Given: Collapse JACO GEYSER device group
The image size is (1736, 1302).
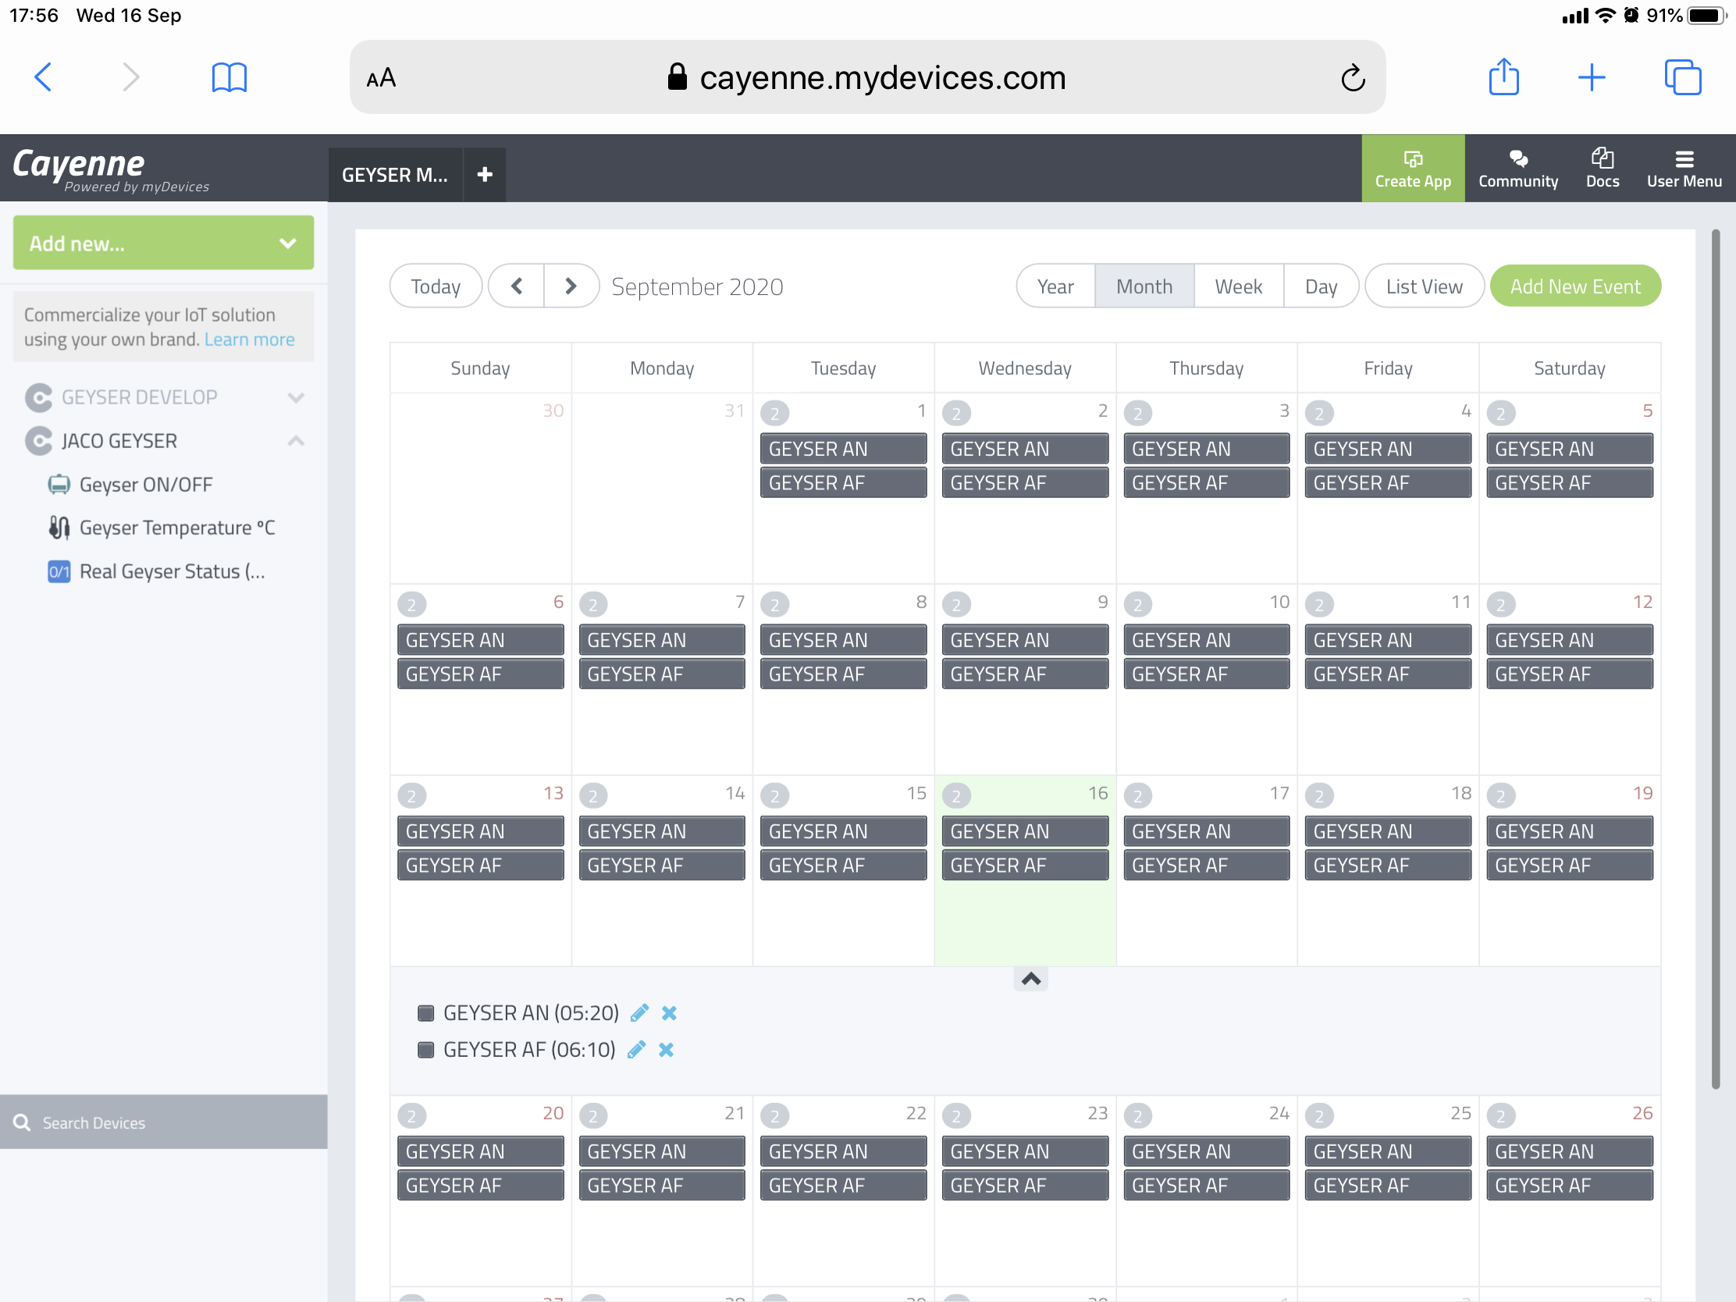Looking at the screenshot, I should click(x=295, y=441).
